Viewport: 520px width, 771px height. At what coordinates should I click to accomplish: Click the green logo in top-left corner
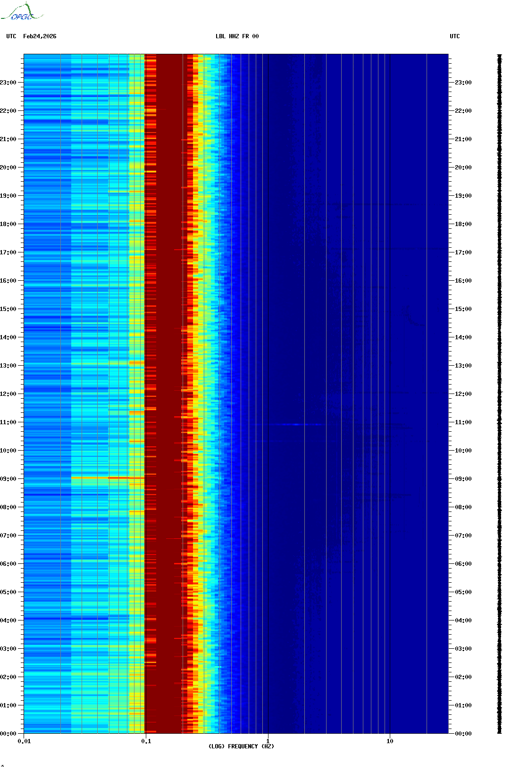[21, 12]
